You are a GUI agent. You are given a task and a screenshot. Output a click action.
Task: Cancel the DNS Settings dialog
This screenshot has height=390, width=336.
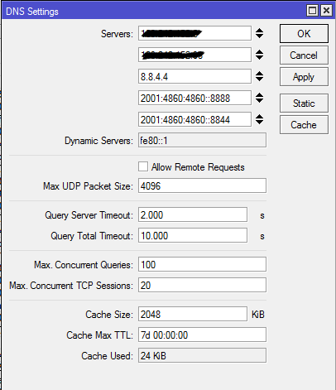pos(304,55)
